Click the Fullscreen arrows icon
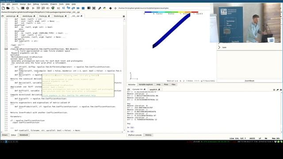The height and width of the screenshot is (159, 283). [94, 8]
